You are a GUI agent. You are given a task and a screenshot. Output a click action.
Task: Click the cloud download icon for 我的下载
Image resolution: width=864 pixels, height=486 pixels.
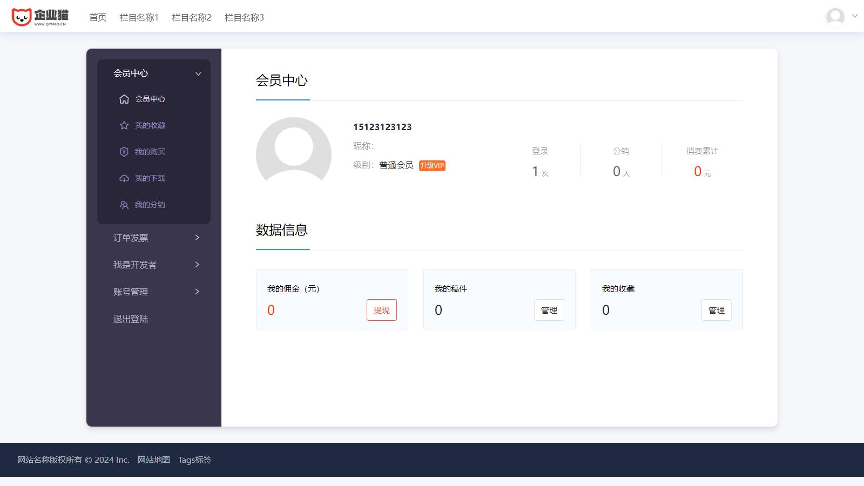[x=124, y=178]
